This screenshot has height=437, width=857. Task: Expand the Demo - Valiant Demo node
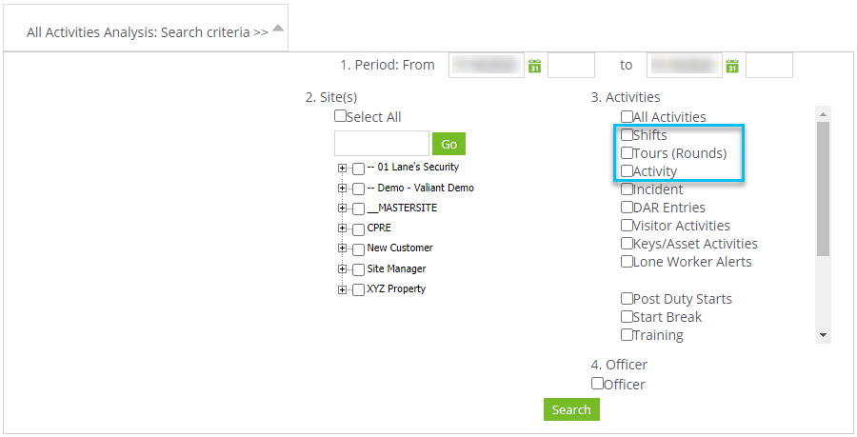(x=343, y=189)
